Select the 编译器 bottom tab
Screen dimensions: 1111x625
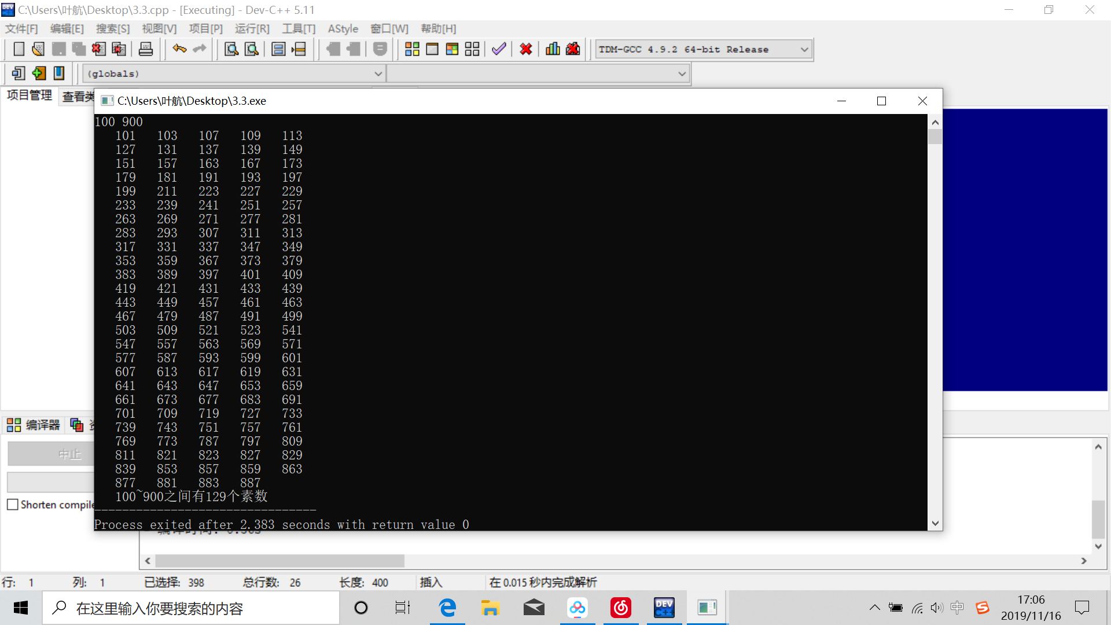click(x=34, y=425)
